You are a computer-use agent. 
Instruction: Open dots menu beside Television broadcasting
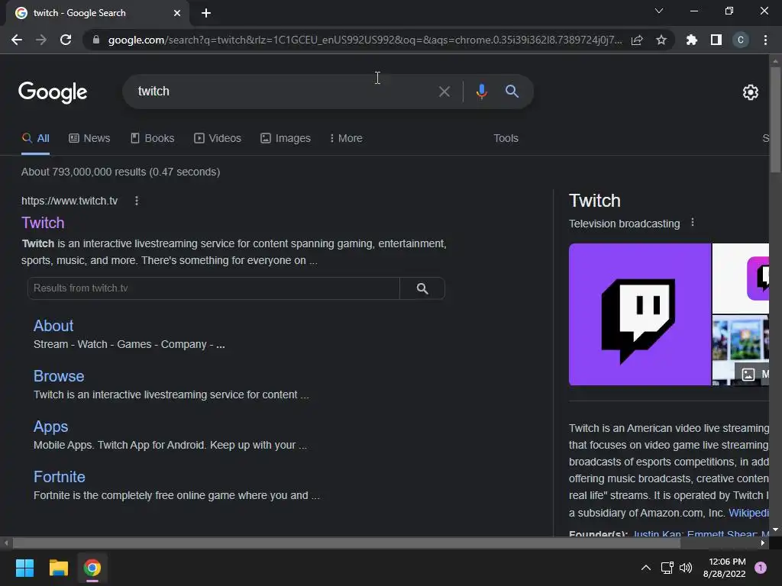click(x=692, y=223)
